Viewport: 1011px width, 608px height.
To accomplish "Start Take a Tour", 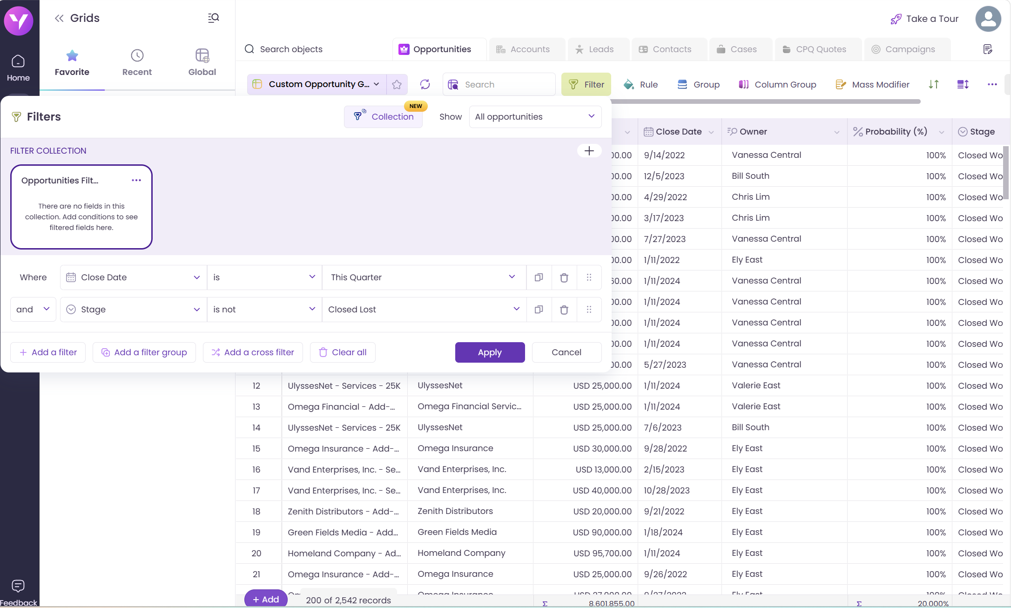I will (924, 19).
